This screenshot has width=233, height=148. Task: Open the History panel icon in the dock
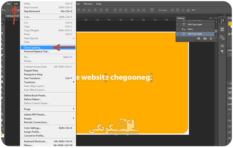pos(222,21)
